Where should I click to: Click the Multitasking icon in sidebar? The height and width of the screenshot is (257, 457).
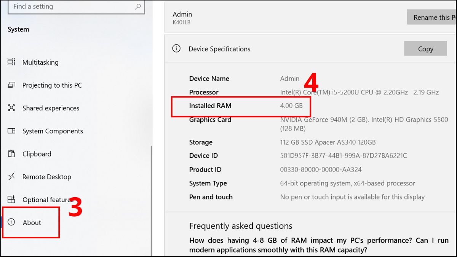[x=11, y=62]
